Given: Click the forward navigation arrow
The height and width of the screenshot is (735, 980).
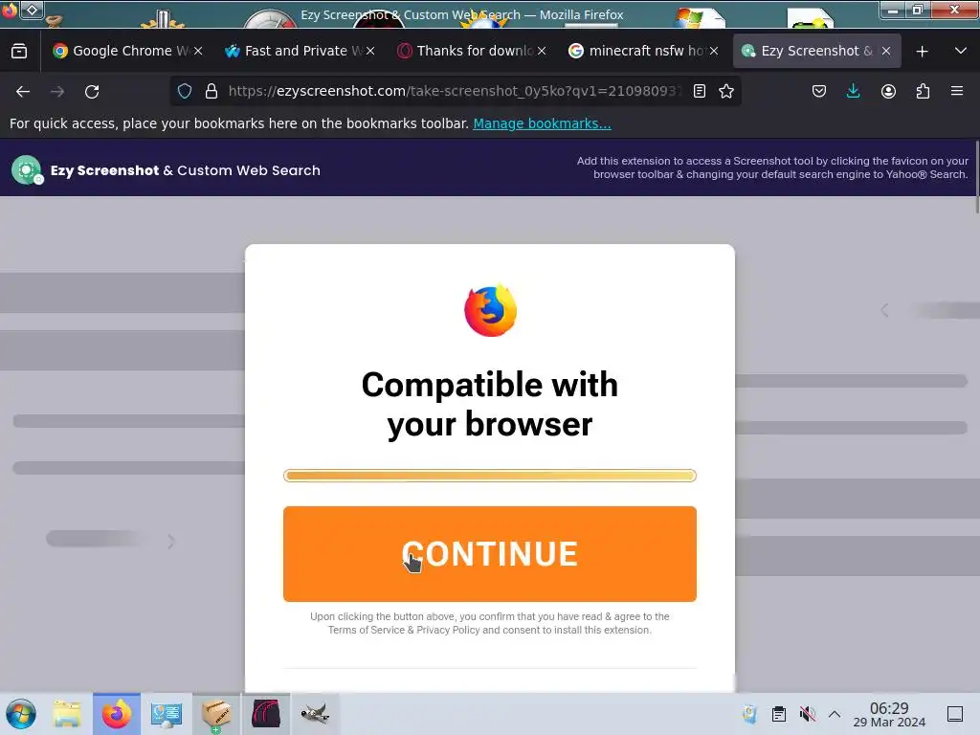Looking at the screenshot, I should (x=57, y=92).
